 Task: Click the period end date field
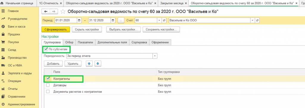[99, 20]
